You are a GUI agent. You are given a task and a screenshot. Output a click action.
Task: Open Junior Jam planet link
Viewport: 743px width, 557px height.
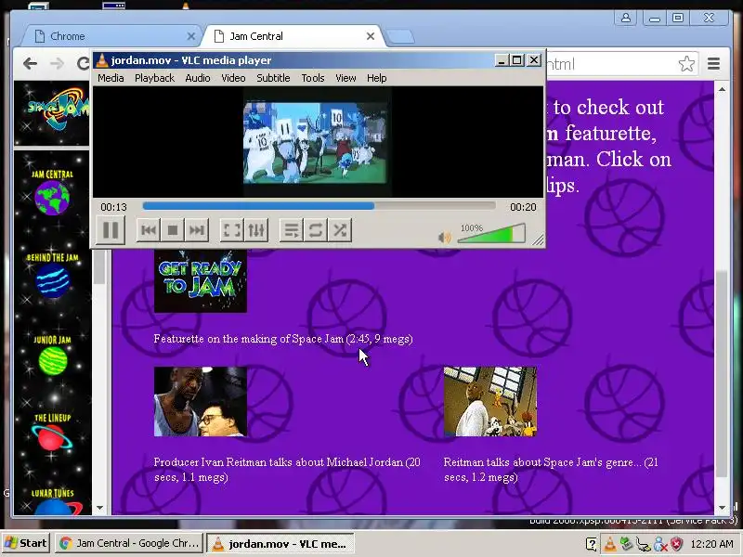52,356
